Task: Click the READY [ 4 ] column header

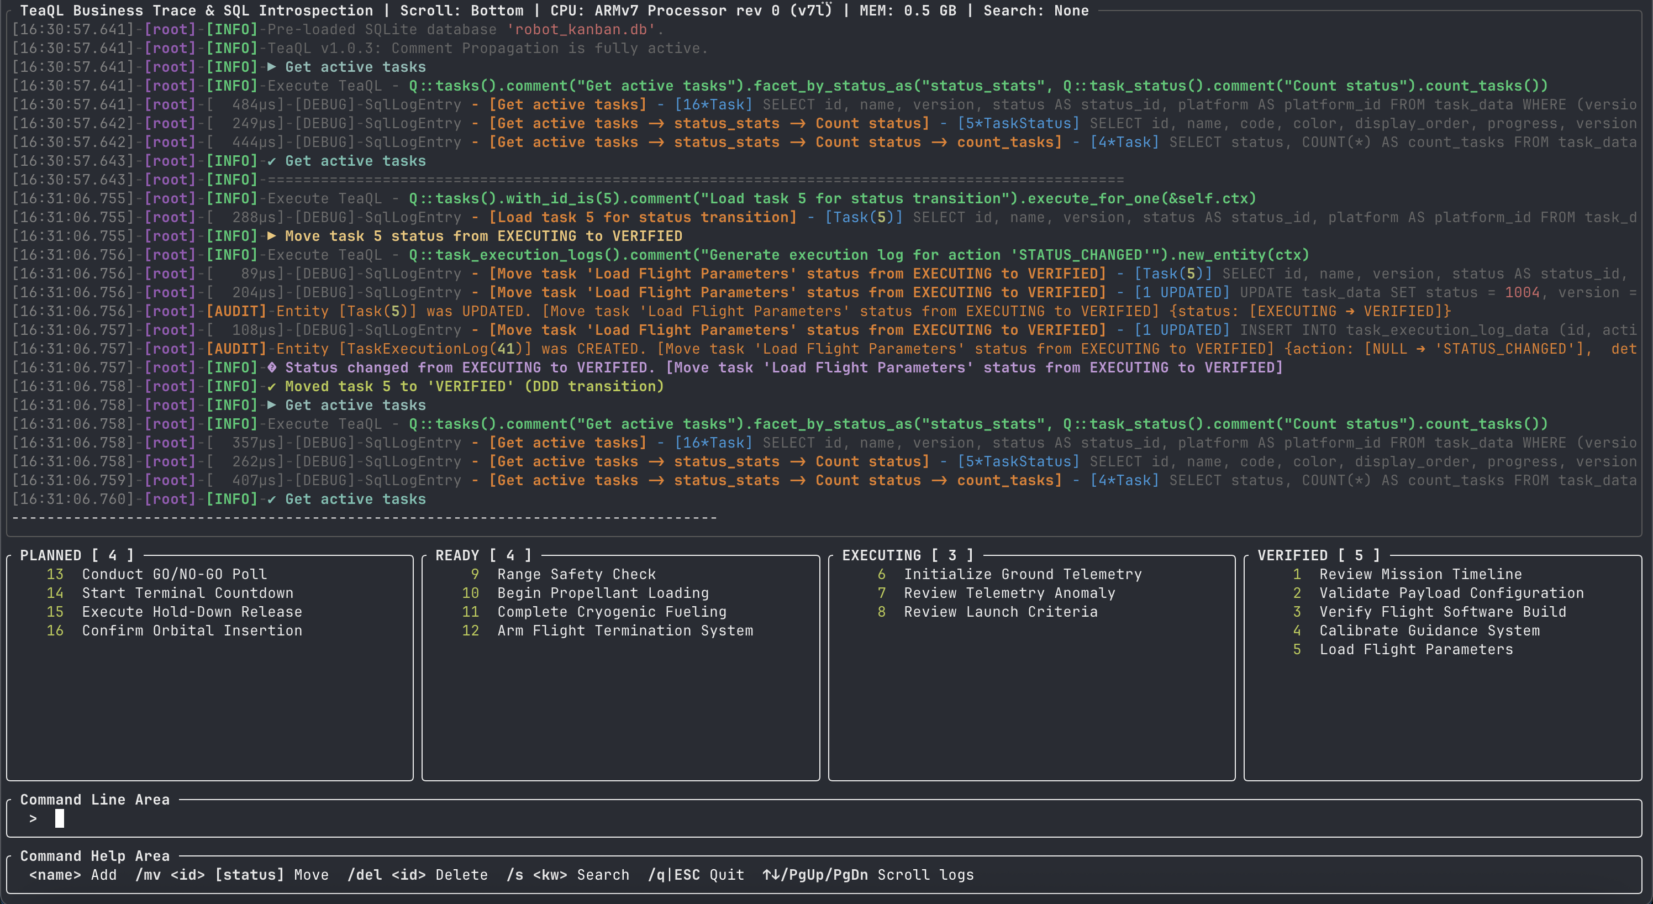Action: 483,556
